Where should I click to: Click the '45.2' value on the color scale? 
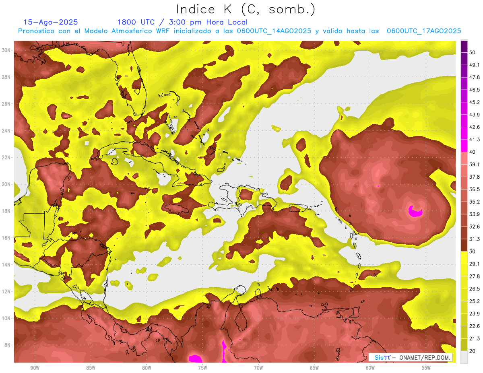coord(474,102)
